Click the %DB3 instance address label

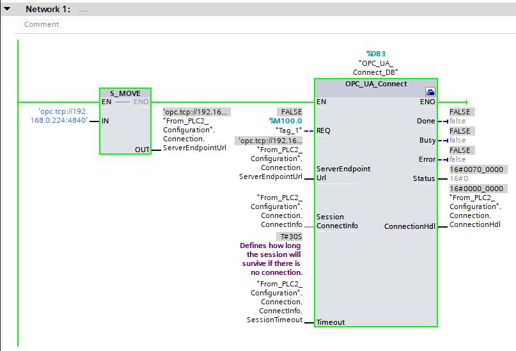tap(376, 54)
